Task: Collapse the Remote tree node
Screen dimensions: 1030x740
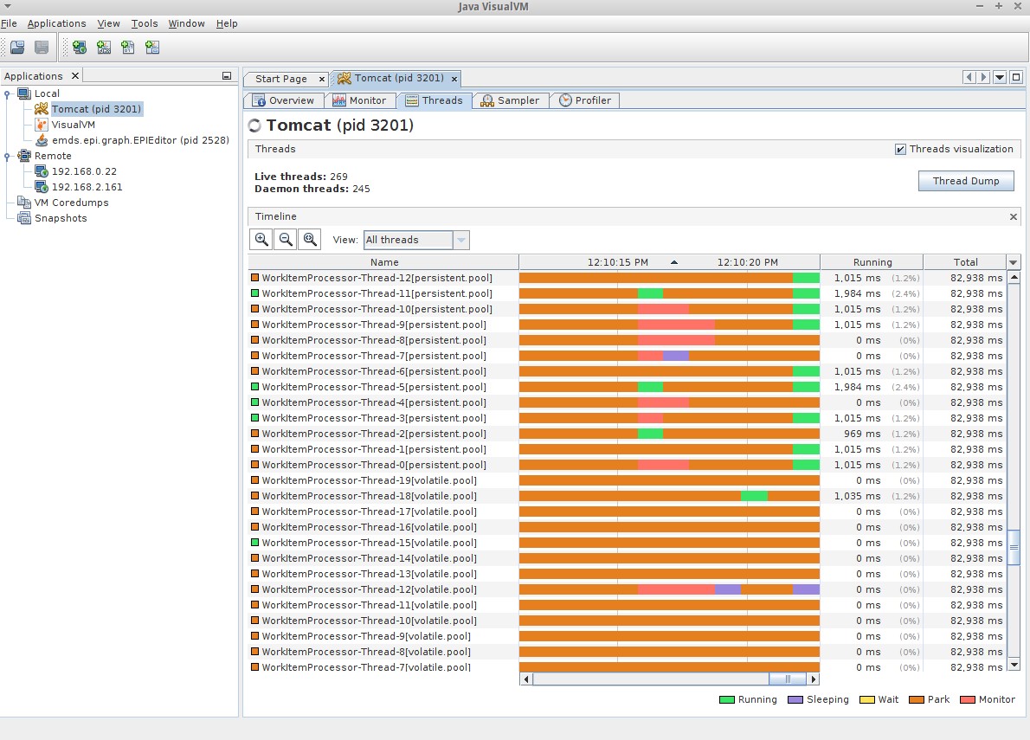Action: click(x=7, y=157)
